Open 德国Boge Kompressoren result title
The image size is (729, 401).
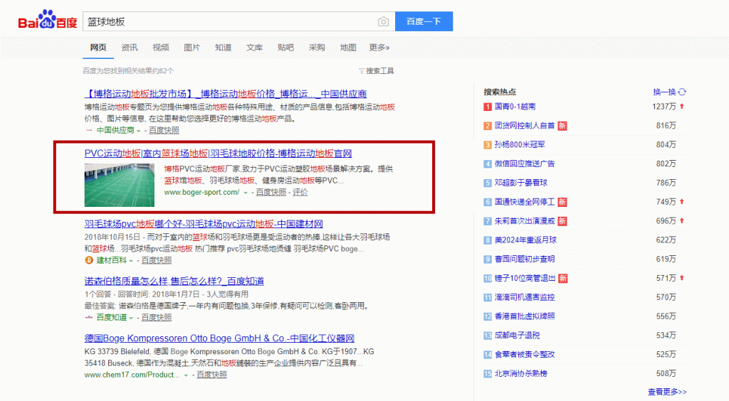point(219,338)
